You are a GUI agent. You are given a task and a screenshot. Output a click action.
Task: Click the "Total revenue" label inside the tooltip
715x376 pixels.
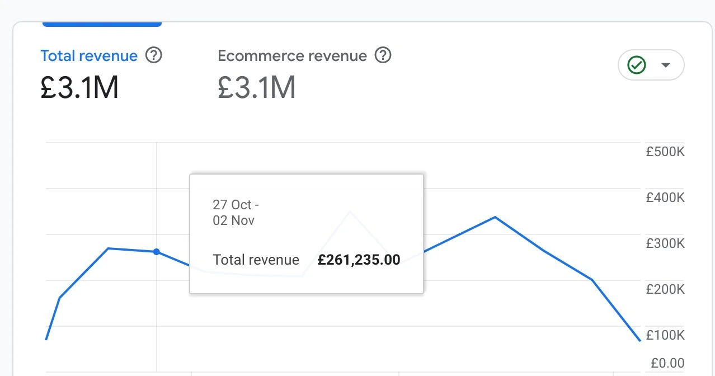pyautogui.click(x=256, y=260)
